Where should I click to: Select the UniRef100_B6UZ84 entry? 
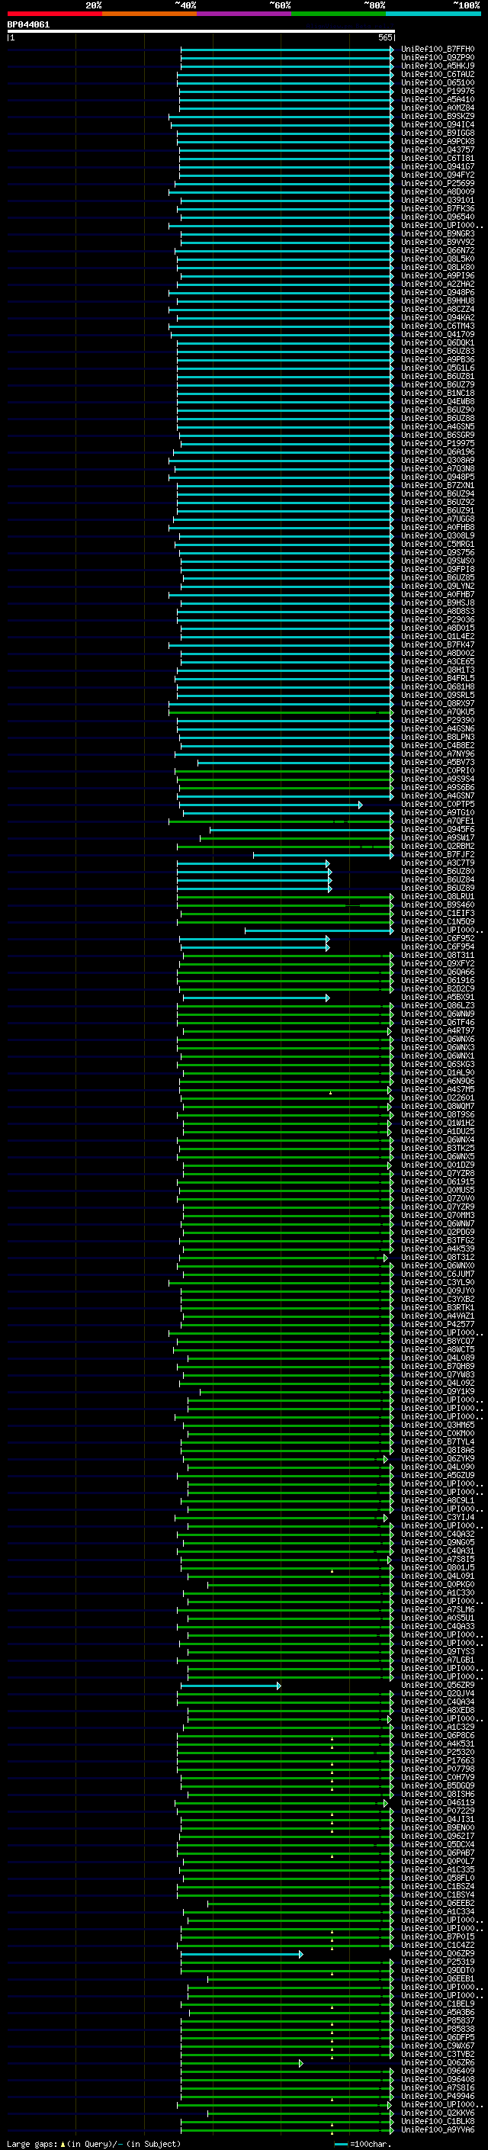pos(437,879)
